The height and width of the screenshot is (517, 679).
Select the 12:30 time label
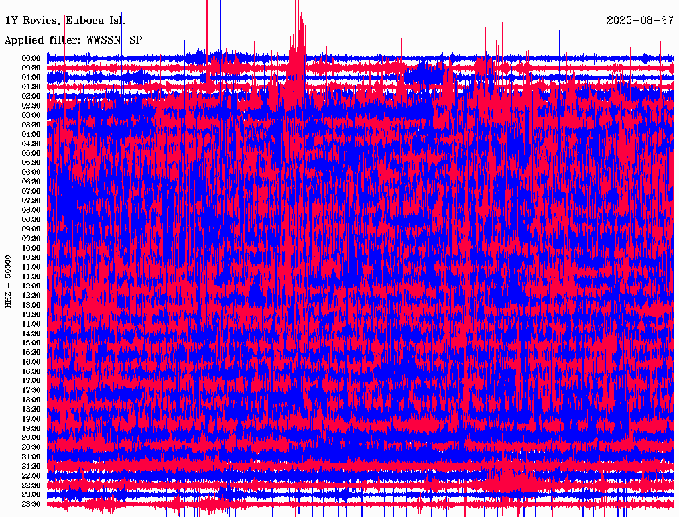click(x=31, y=296)
